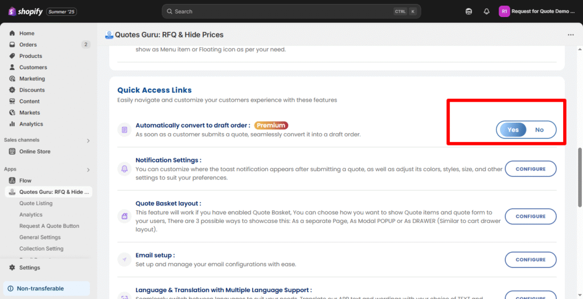The width and height of the screenshot is (583, 299).
Task: Click the Quick Access Links heading
Action: tap(154, 90)
